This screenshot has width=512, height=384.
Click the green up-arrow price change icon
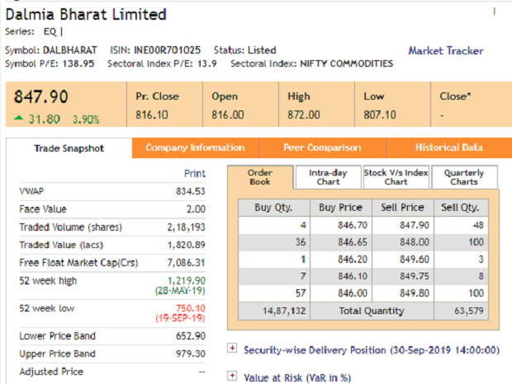pyautogui.click(x=18, y=119)
